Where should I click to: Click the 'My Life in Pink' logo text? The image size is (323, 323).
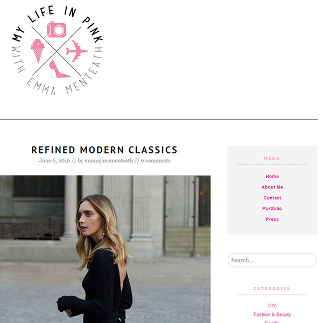(x=57, y=24)
